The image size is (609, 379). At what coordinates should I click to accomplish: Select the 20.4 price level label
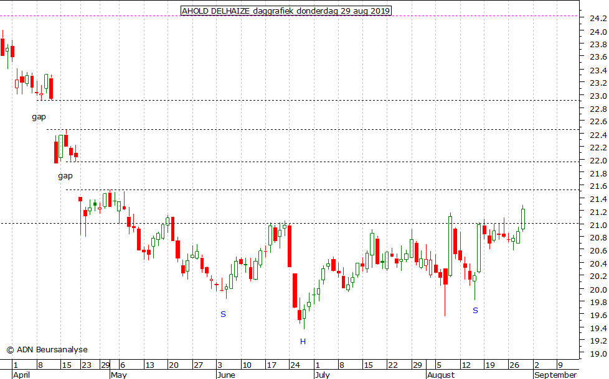pyautogui.click(x=598, y=264)
